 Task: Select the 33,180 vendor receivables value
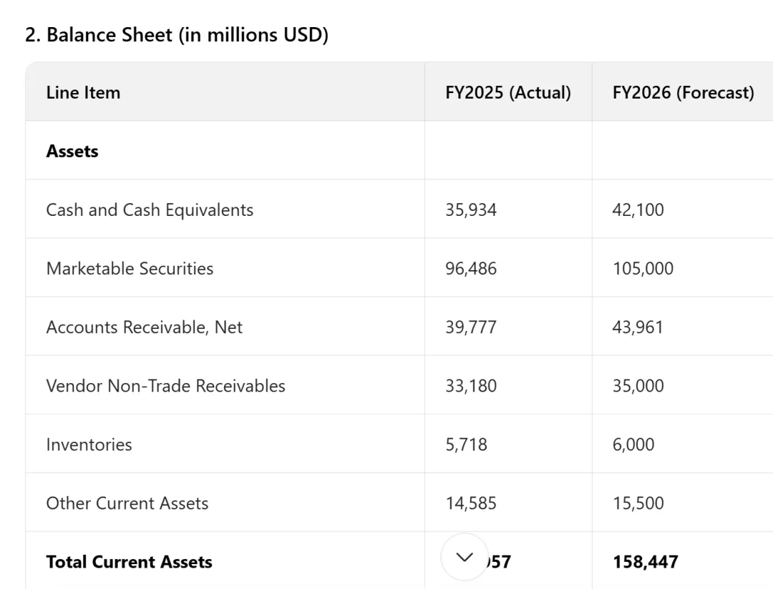(471, 385)
